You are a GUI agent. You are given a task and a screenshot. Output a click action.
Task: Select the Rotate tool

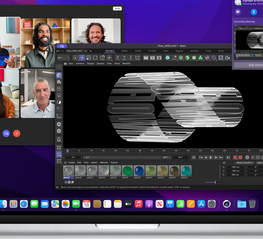point(95,58)
